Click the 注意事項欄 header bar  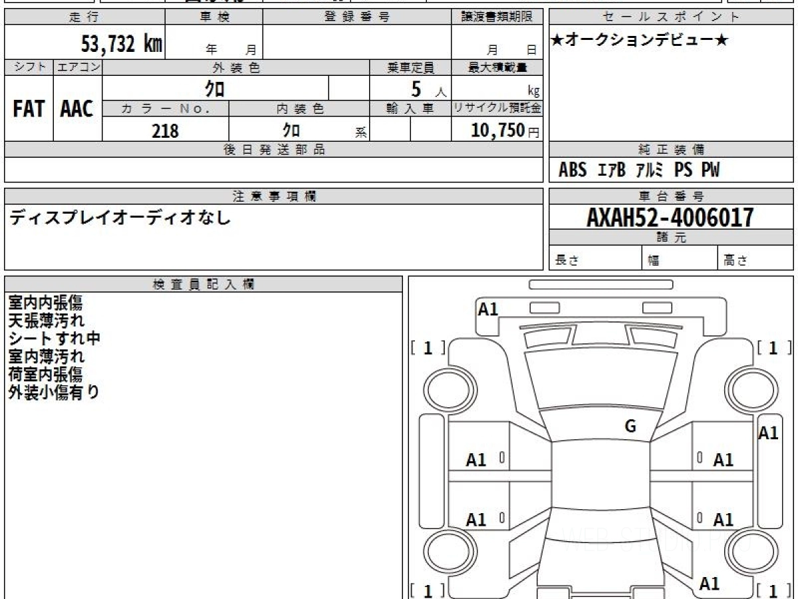pyautogui.click(x=274, y=196)
